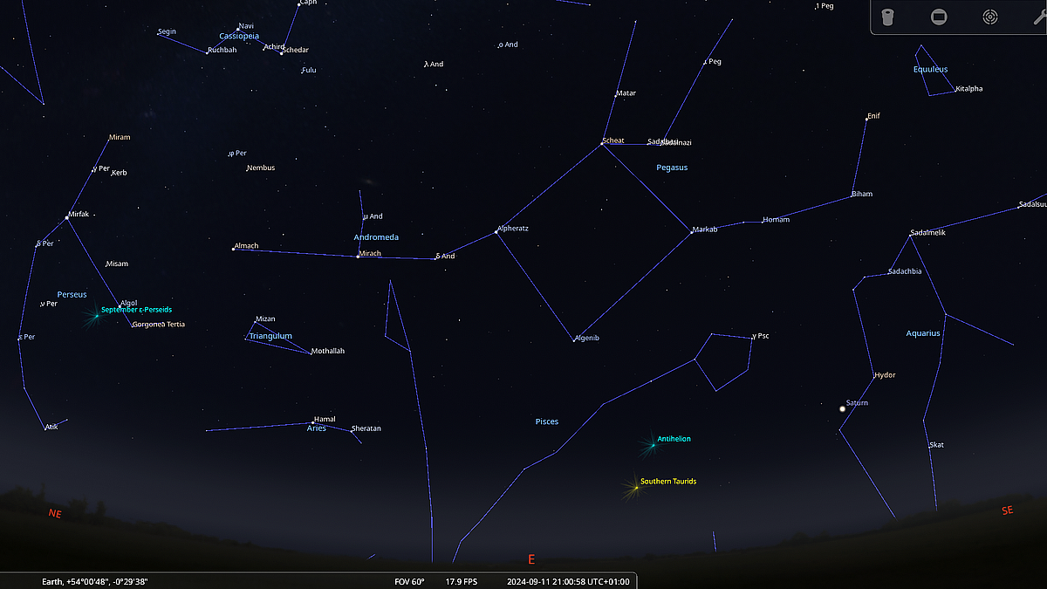The image size is (1047, 589).
Task: Click the star Scheat
Action: pyautogui.click(x=602, y=143)
